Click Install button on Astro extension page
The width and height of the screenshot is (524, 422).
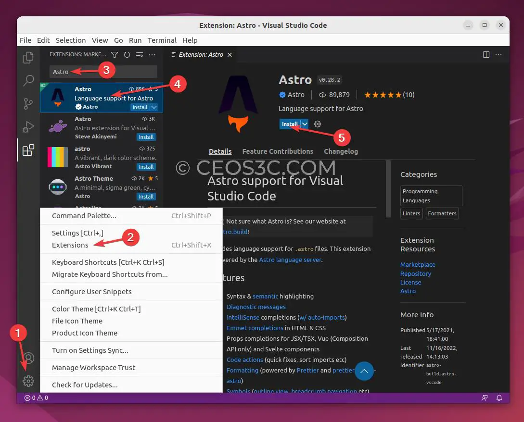click(x=290, y=124)
